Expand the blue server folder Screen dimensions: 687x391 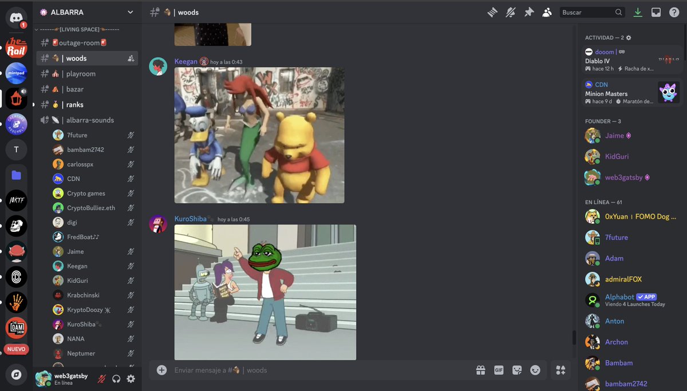pyautogui.click(x=16, y=175)
